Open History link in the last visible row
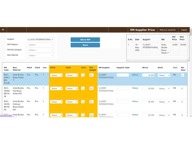This screenshot has width=192, height=144. point(135,115)
